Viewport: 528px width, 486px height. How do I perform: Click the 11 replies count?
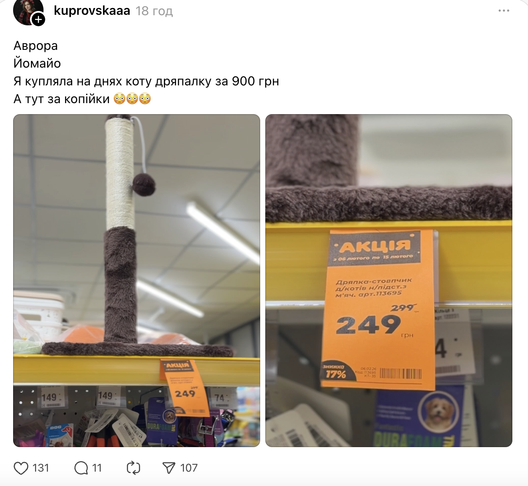pyautogui.click(x=97, y=468)
